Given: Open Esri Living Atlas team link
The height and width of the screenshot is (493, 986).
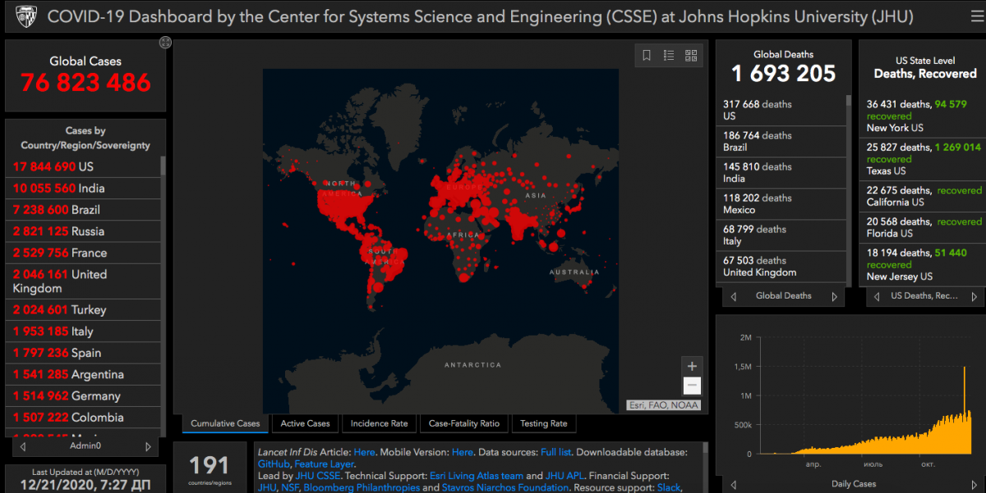Looking at the screenshot, I should (476, 476).
